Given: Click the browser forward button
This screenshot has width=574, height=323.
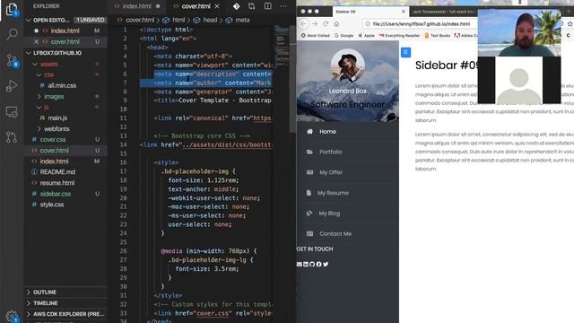Looking at the screenshot, I should pos(315,24).
